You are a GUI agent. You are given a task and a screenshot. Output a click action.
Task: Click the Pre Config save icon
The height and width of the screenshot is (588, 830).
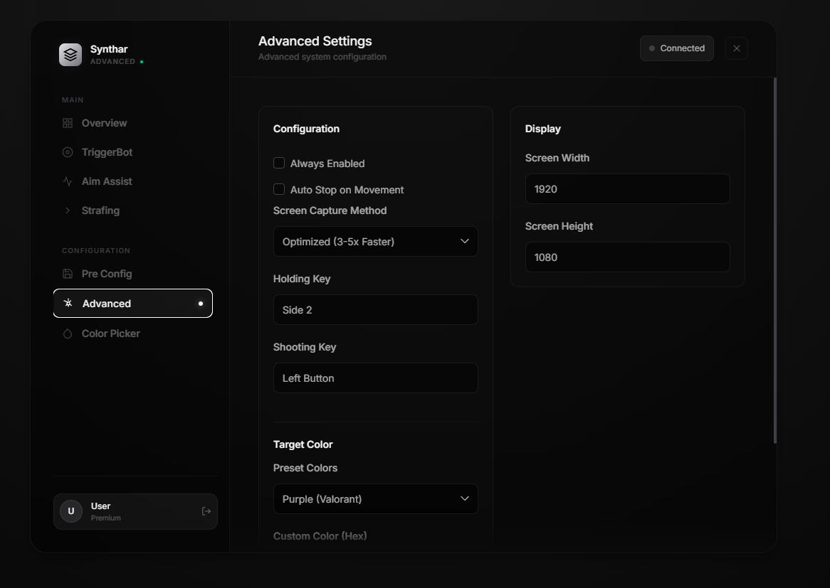point(68,273)
